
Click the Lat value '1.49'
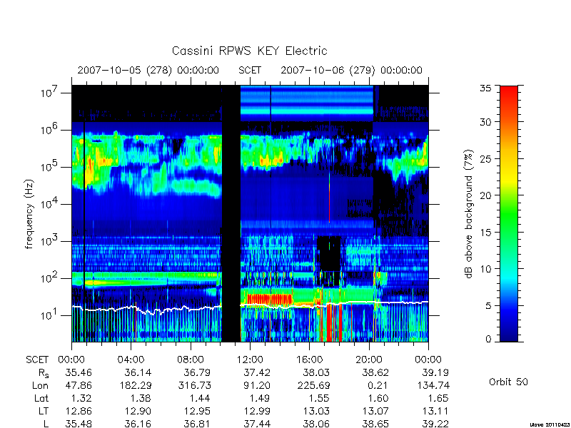tap(260, 399)
